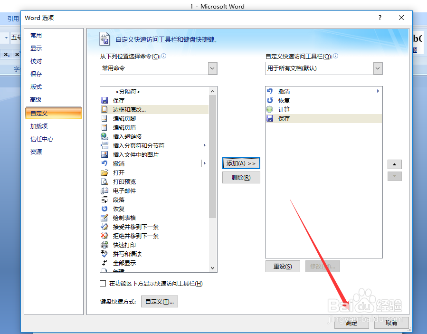Click the 重设(S) button
Image resolution: width=427 pixels, height=334 pixels.
[283, 266]
